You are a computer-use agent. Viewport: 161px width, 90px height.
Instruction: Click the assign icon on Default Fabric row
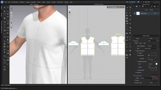(155, 13)
